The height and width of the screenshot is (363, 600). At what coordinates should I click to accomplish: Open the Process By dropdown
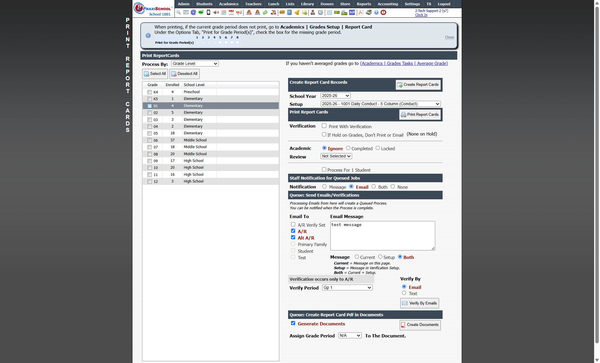pyautogui.click(x=195, y=63)
